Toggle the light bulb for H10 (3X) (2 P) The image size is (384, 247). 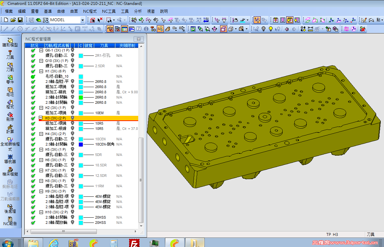point(72,212)
